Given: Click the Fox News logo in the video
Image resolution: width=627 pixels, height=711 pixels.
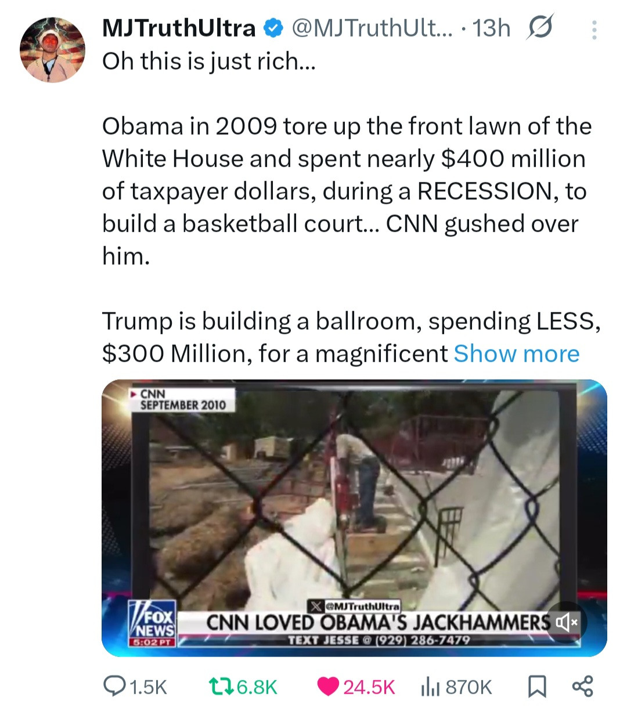Looking at the screenshot, I should click(x=152, y=625).
